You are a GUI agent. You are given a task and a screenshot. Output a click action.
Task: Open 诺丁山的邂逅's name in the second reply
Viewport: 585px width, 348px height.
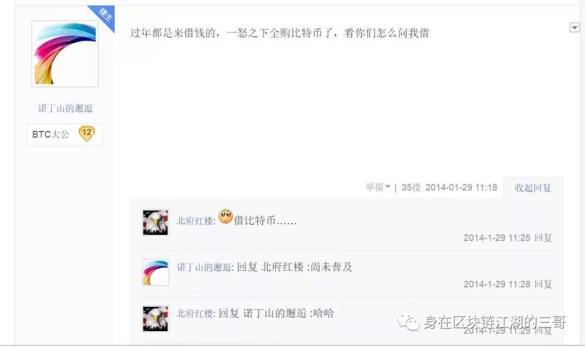point(204,267)
